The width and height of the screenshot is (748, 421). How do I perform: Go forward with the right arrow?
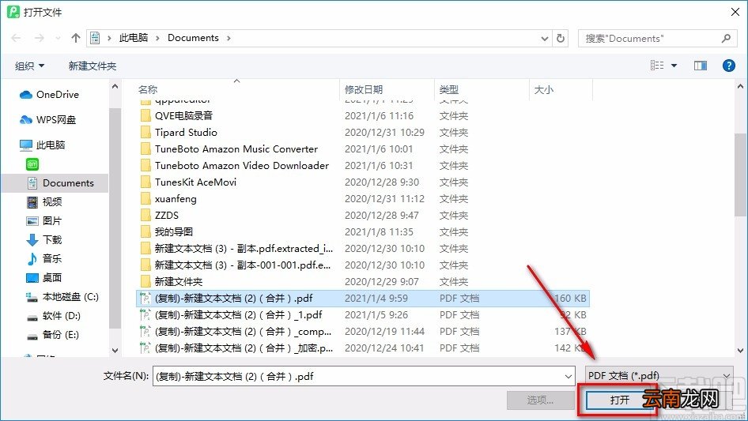tap(39, 38)
